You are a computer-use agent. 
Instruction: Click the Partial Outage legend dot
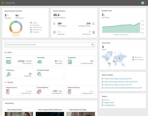click(133, 60)
